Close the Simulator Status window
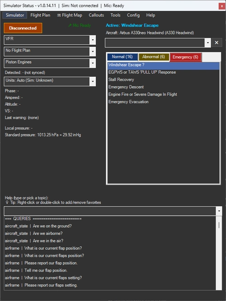The height and width of the screenshot is (301, 226). [x=222, y=6]
